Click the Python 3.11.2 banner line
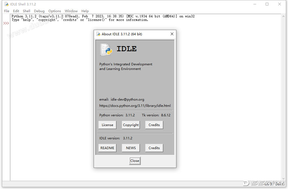This screenshot has width=288, height=189. [103, 16]
